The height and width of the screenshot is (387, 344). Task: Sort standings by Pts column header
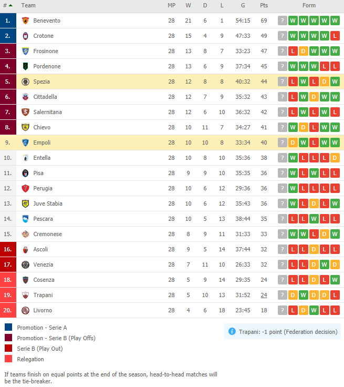[264, 5]
